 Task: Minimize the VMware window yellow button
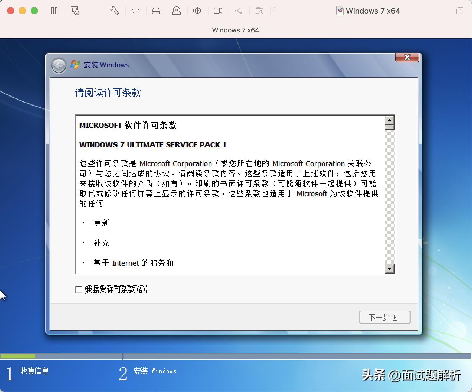[x=22, y=11]
